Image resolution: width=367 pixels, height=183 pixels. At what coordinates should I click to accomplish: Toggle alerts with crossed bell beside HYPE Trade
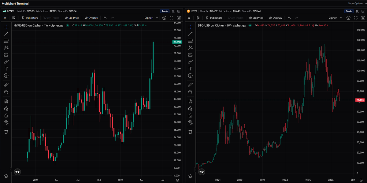coord(173,11)
